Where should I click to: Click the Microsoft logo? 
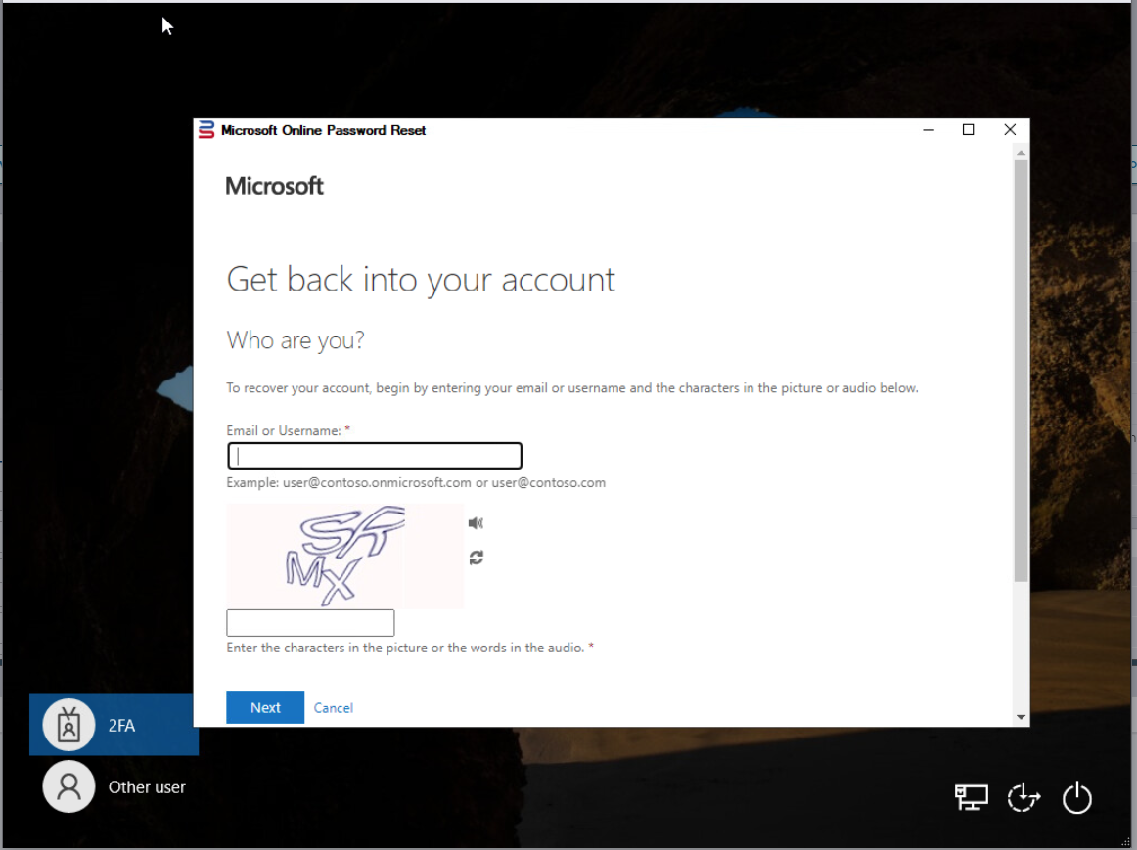tap(274, 186)
